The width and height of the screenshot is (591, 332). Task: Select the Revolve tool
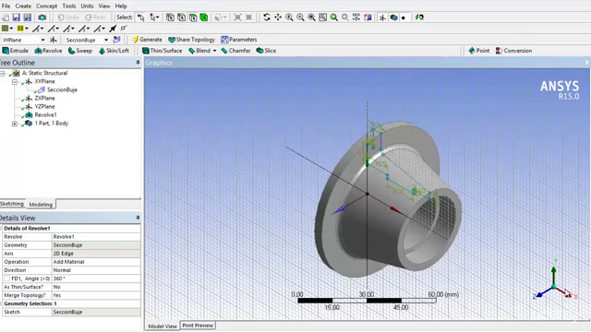48,51
